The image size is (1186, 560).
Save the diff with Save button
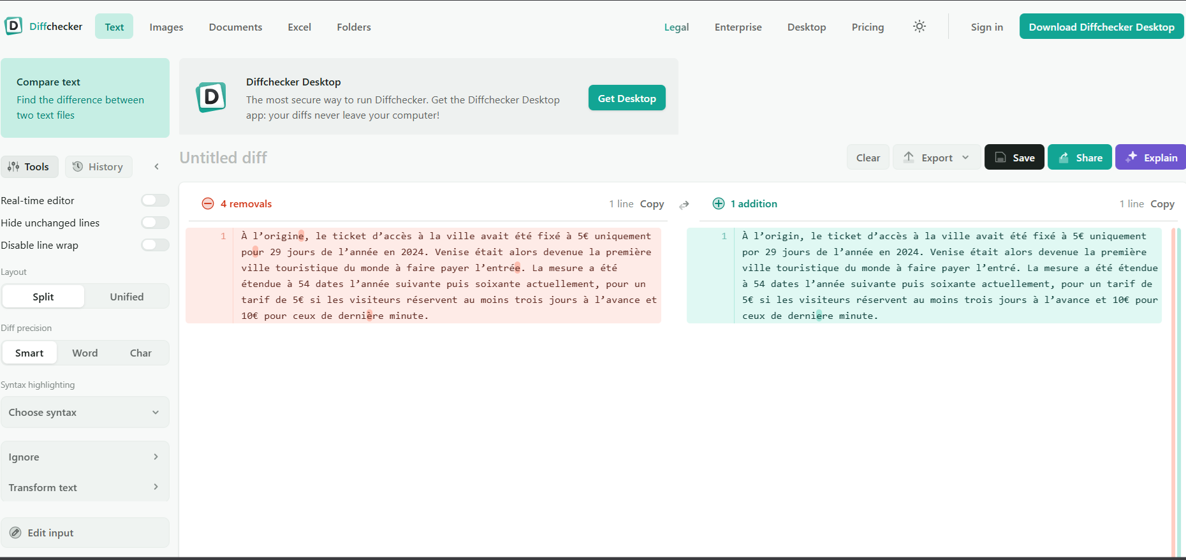(1014, 158)
